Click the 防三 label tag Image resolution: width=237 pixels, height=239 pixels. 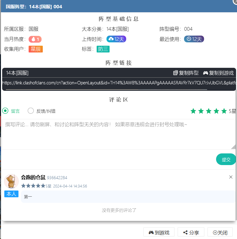click(x=103, y=49)
